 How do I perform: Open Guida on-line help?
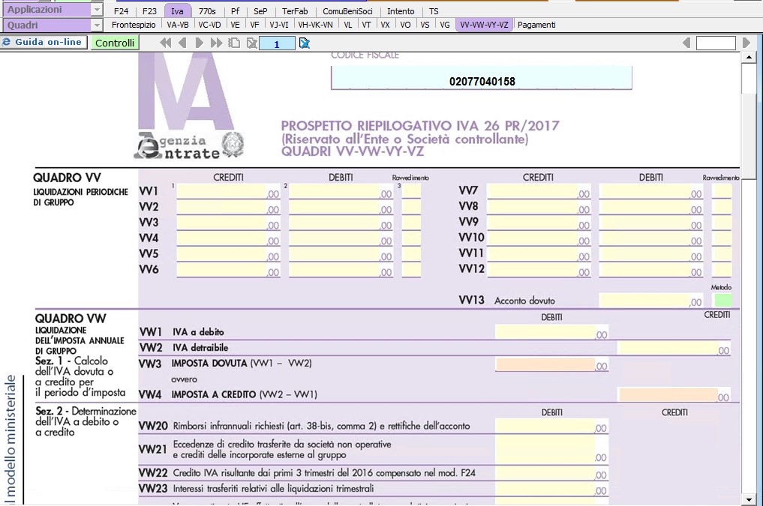coord(44,42)
